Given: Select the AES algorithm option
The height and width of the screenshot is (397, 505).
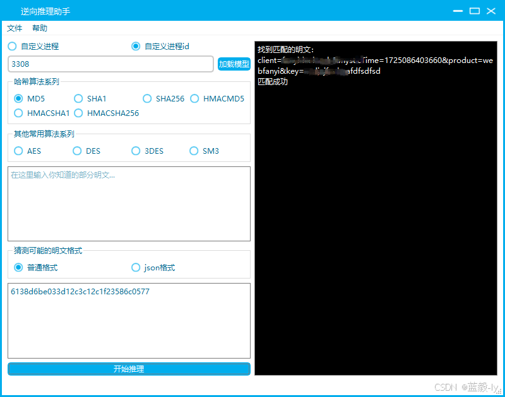Looking at the screenshot, I should (28, 151).
